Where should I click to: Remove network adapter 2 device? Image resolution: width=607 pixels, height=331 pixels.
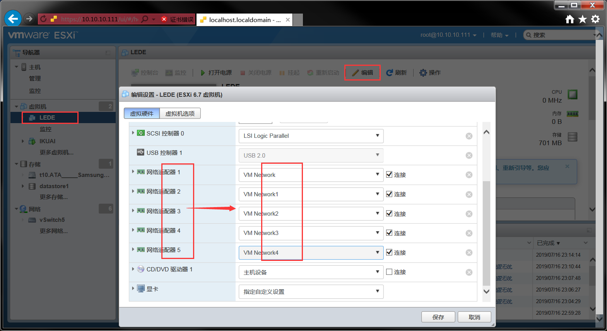pos(469,194)
